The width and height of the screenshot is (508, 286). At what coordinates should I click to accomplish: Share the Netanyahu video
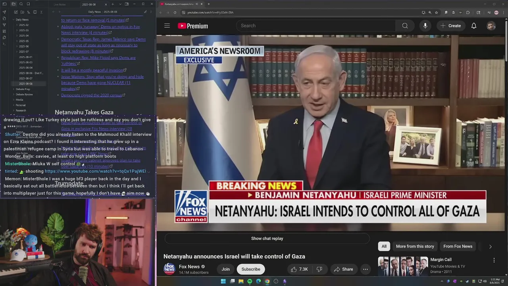pos(343,269)
